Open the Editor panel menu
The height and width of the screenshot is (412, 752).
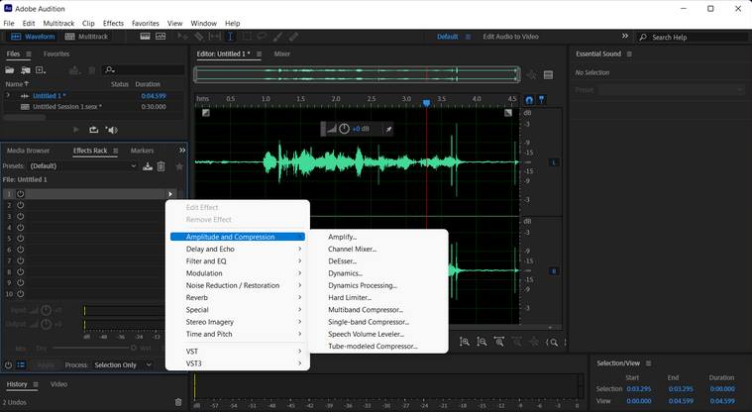259,54
